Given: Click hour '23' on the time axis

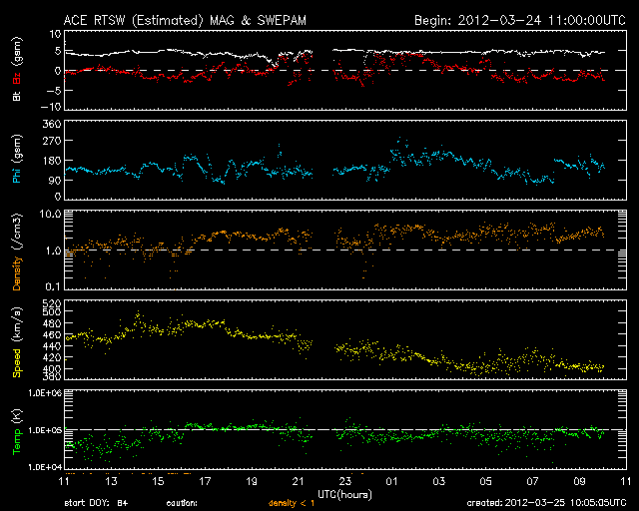Looking at the screenshot, I should click(x=345, y=482).
